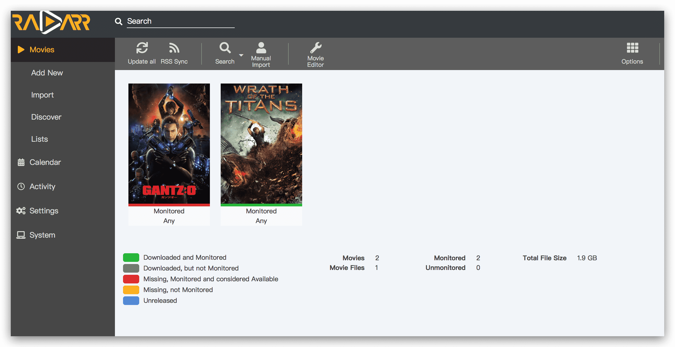Open the Settings label in the sidebar

(44, 211)
